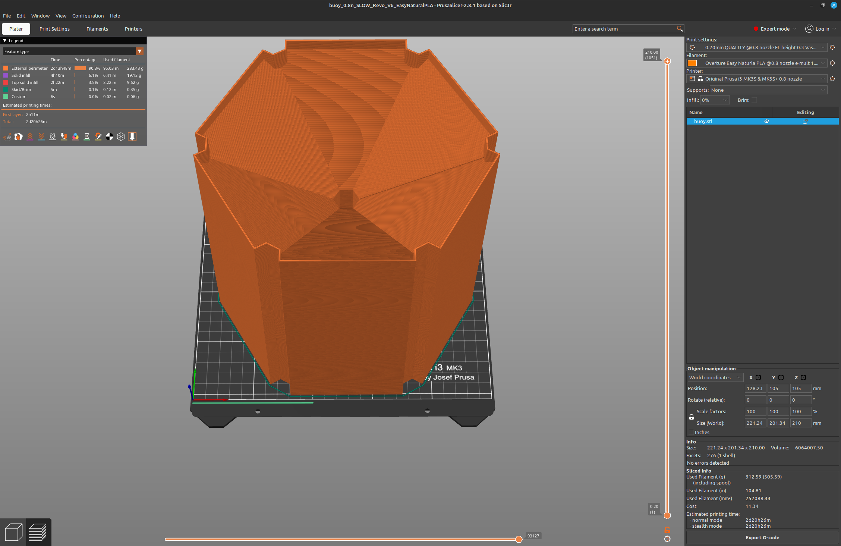The image size is (841, 546).
Task: Click the search term input field
Action: (x=624, y=29)
